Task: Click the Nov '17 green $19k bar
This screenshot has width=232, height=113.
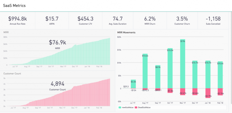Action: (183, 64)
